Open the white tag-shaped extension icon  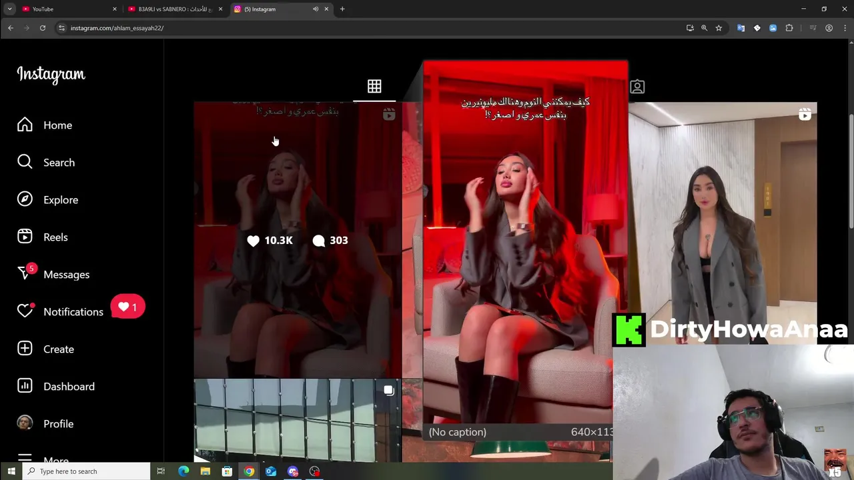click(x=757, y=28)
